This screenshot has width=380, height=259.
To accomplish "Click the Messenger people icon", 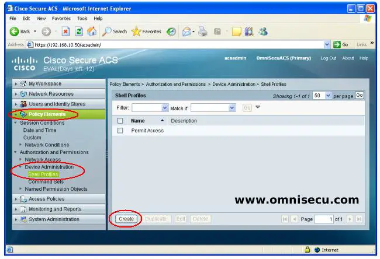I will coord(263,32).
